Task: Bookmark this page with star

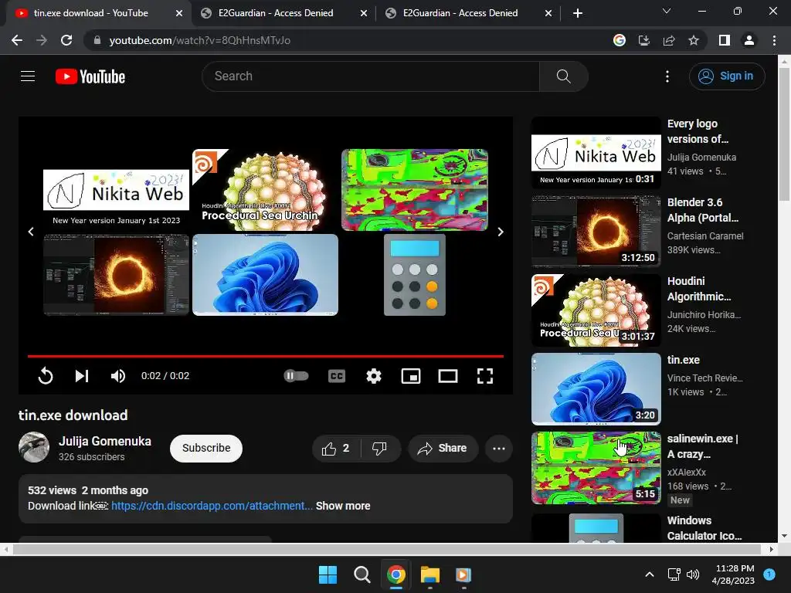Action: pyautogui.click(x=694, y=40)
